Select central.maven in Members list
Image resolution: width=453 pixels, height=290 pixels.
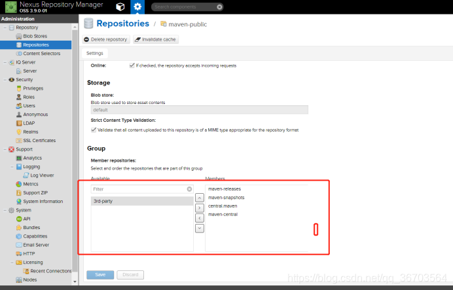tap(223, 206)
